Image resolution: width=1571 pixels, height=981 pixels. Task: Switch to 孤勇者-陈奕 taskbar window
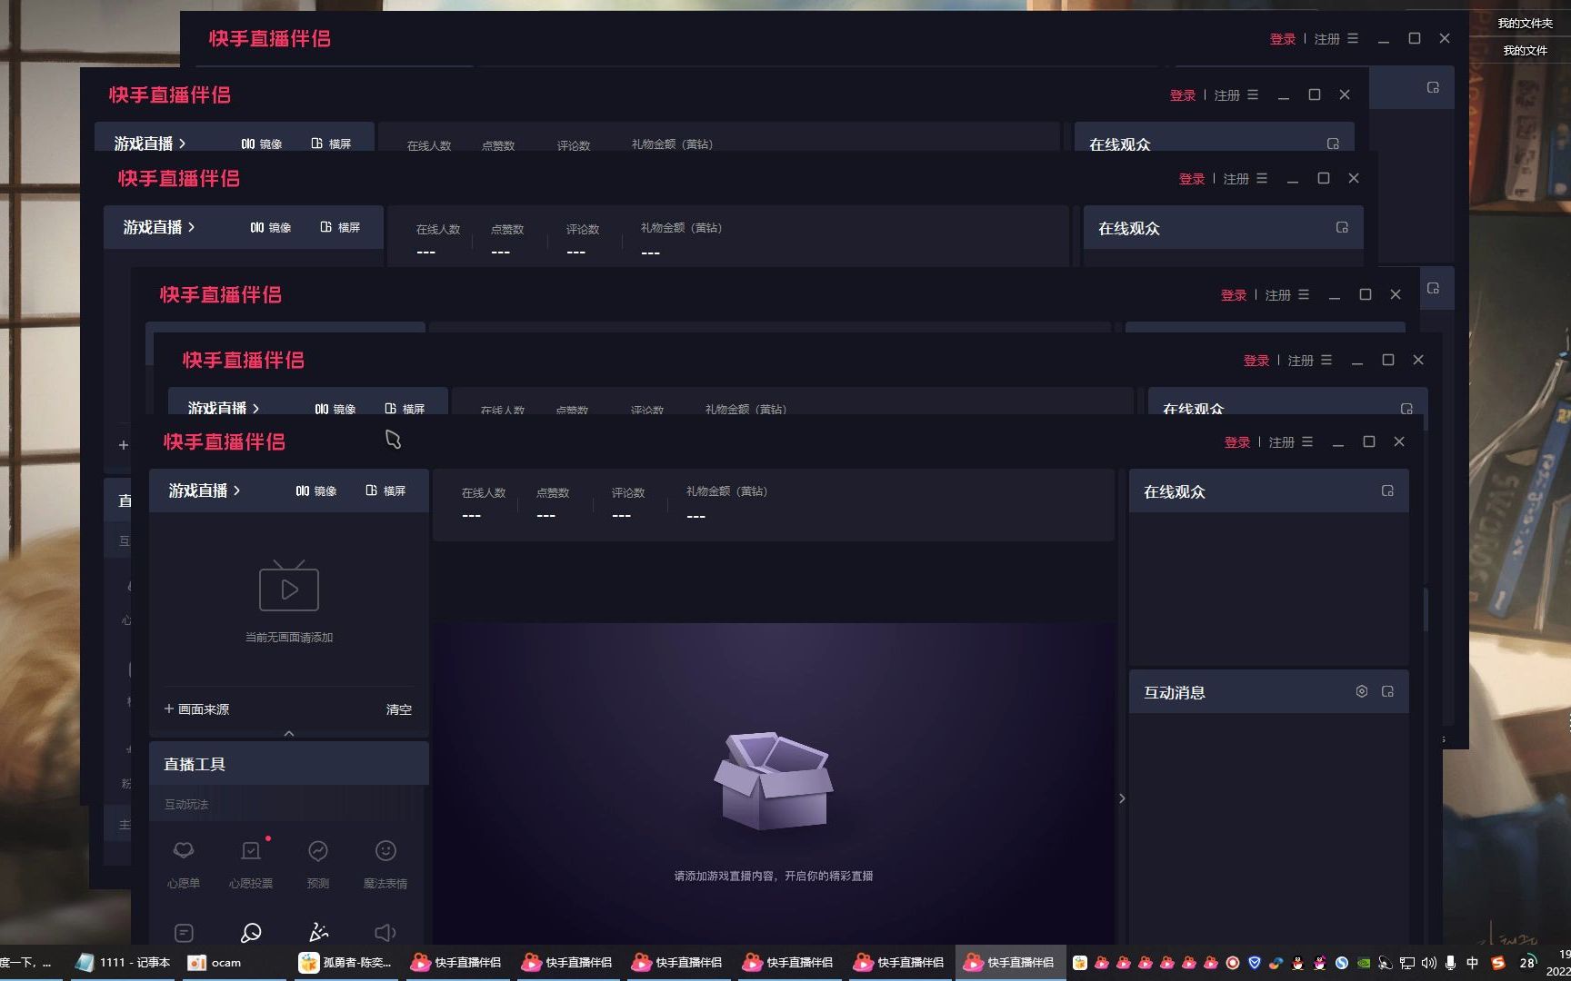tap(346, 963)
